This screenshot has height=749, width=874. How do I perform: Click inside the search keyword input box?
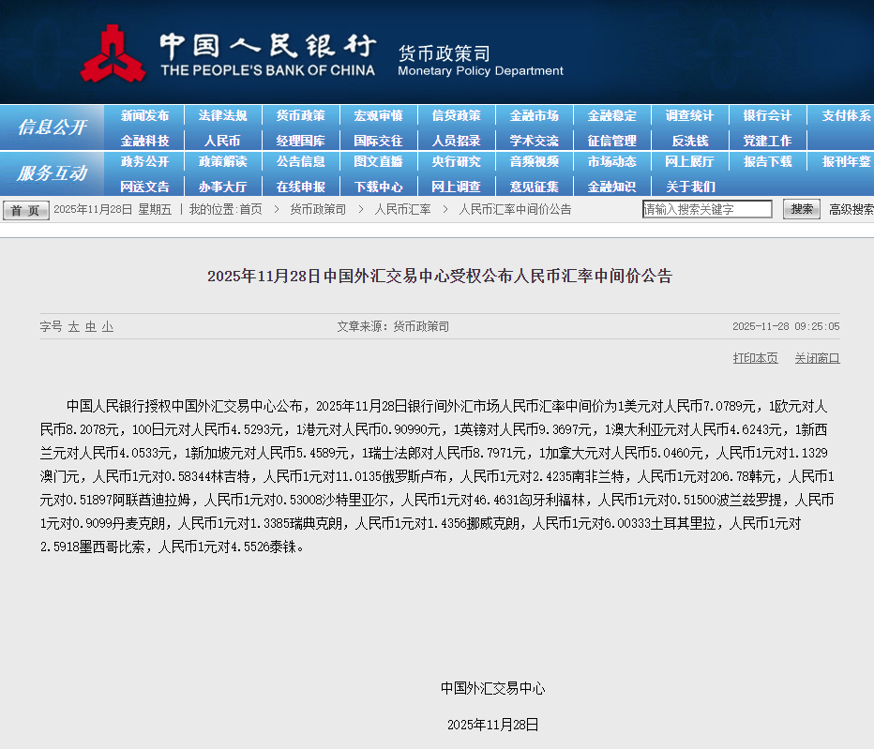point(708,209)
